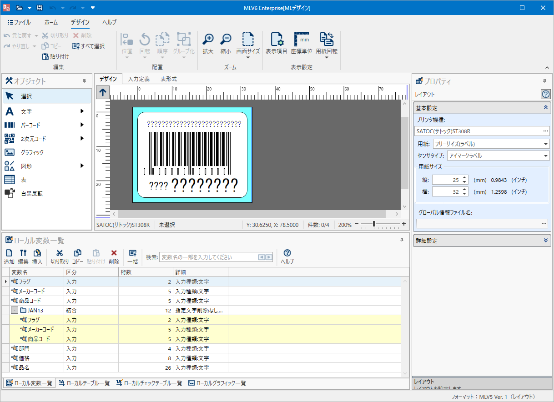554x402 pixels.
Task: Select the 2次元コード QR tool
Action: coord(46,139)
